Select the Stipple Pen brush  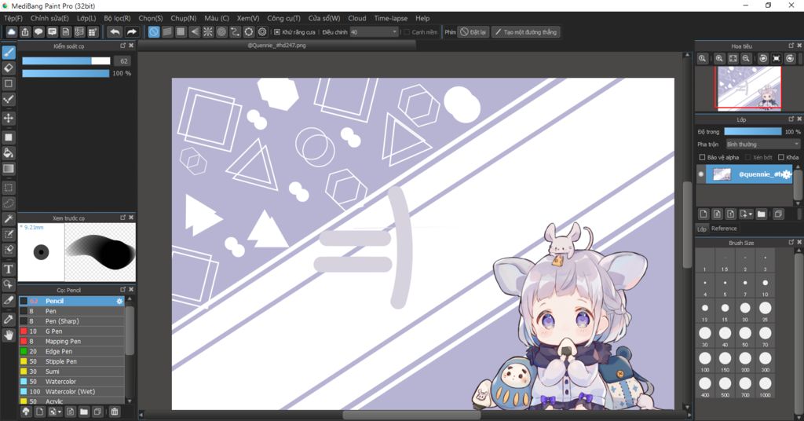tap(71, 361)
